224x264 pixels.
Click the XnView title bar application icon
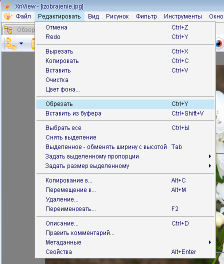7,6
